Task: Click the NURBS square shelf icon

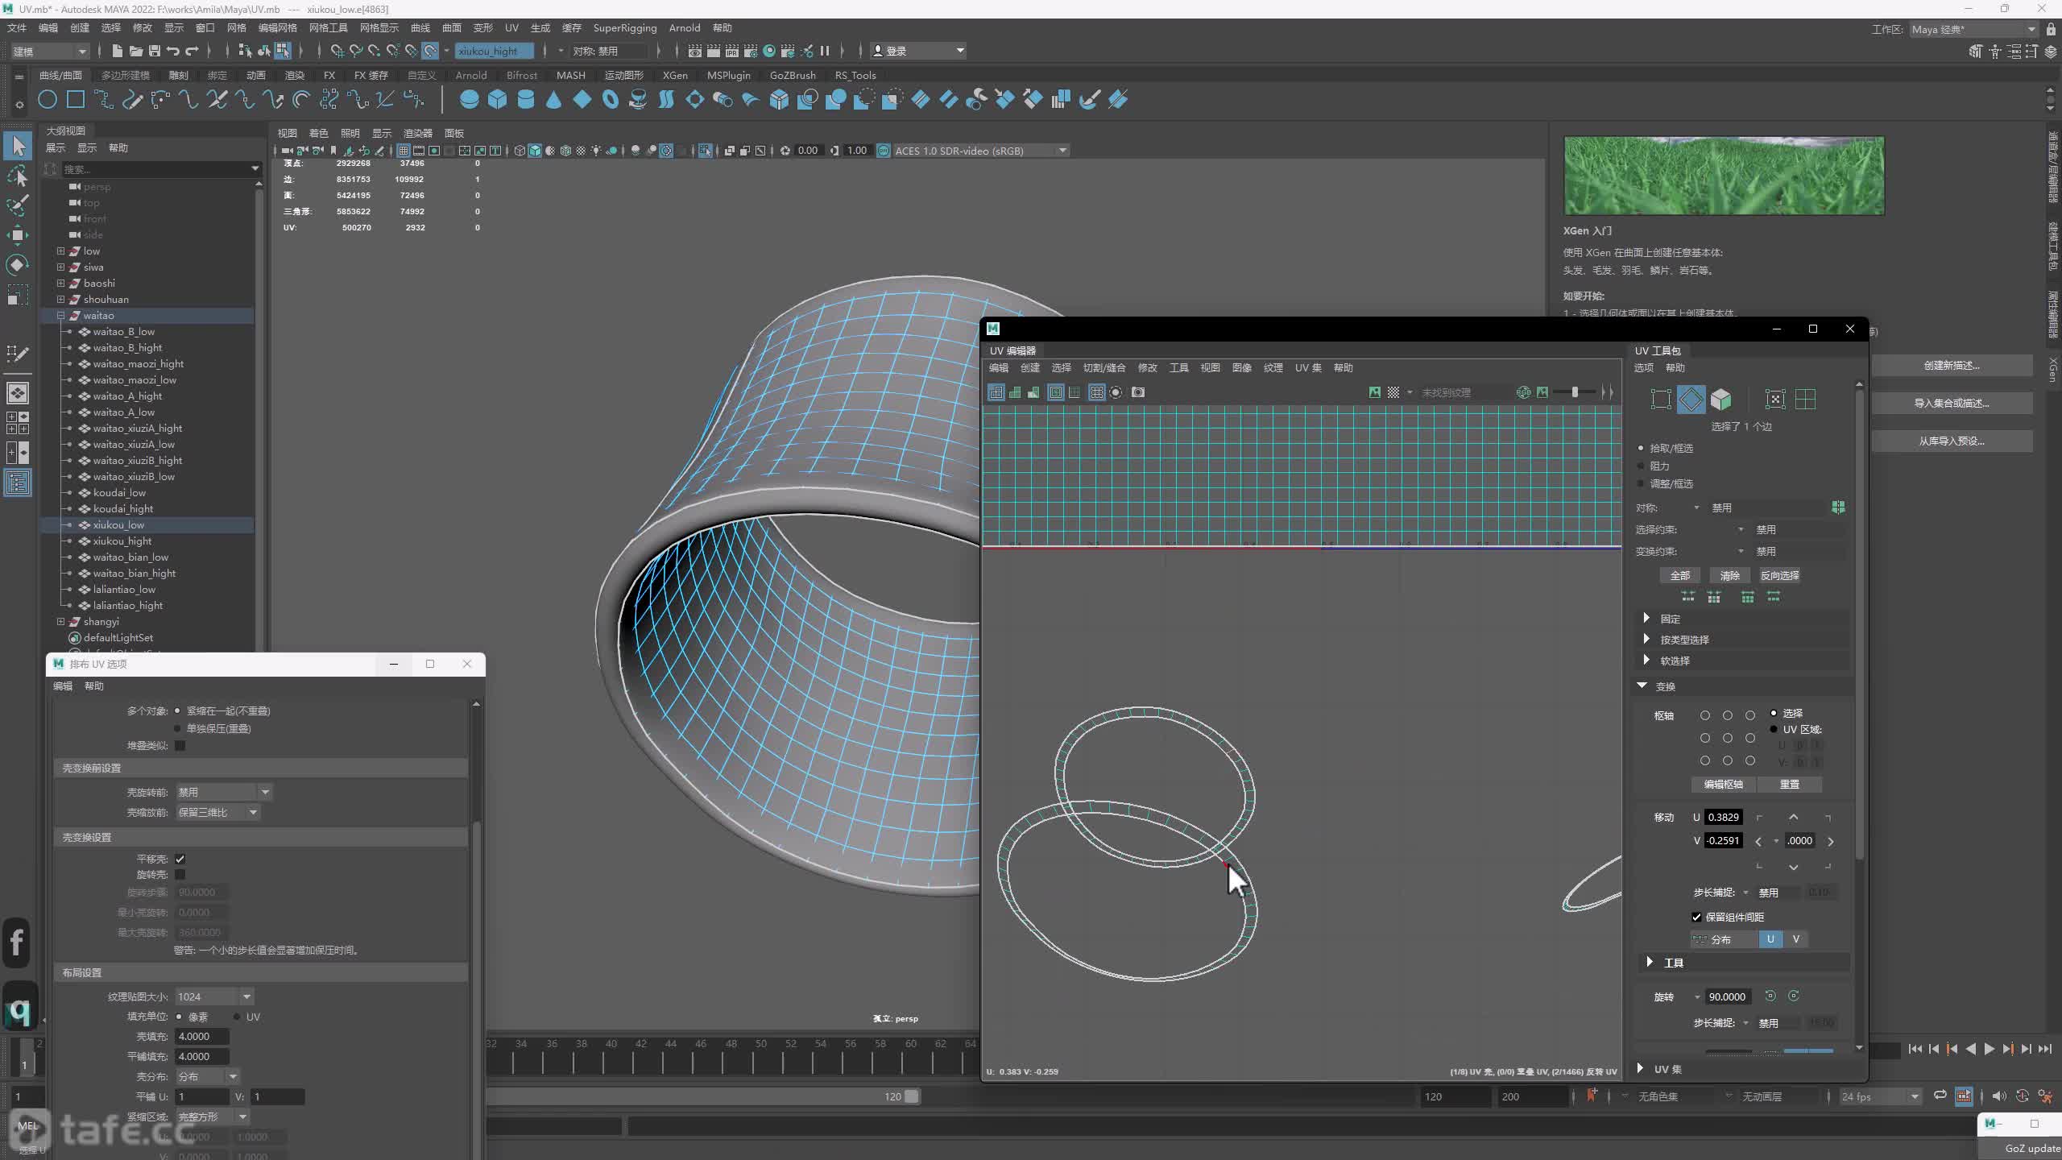Action: [x=76, y=100]
